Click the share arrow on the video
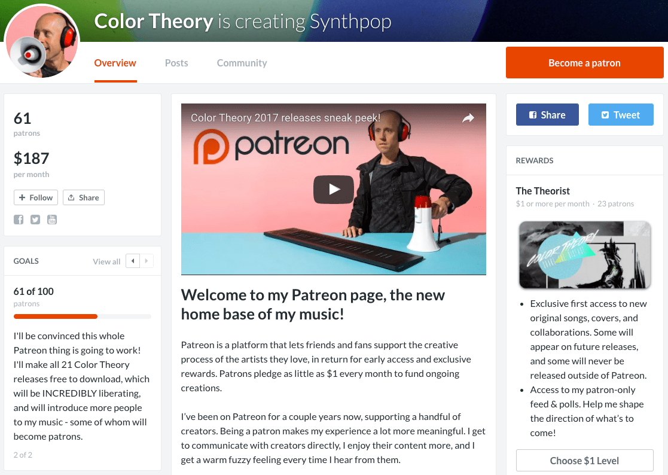This screenshot has width=668, height=475. 468,118
